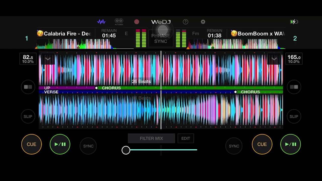Toggle Phrase Sync in the center
The width and height of the screenshot is (322, 181).
[161, 38]
